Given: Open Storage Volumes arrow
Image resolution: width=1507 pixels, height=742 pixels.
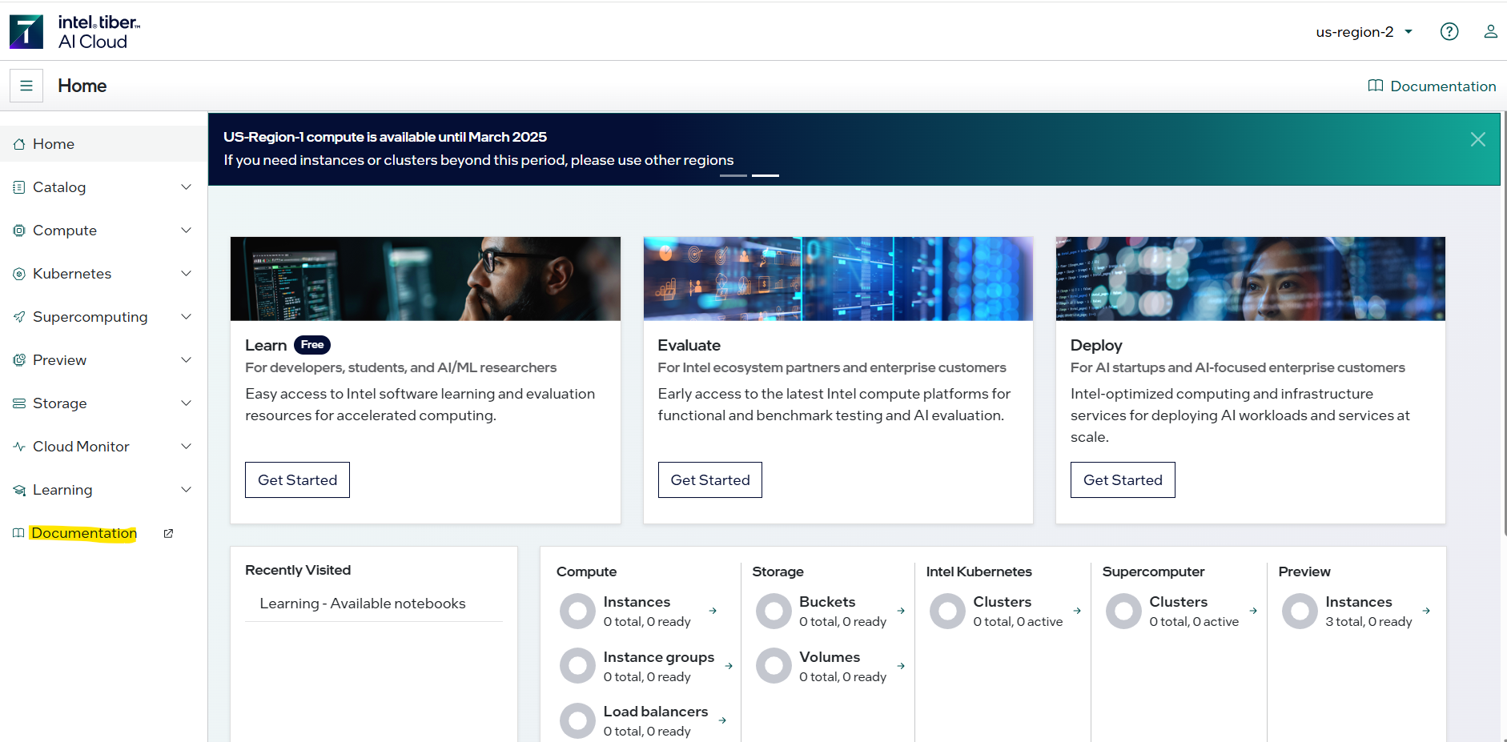Looking at the screenshot, I should pyautogui.click(x=901, y=666).
